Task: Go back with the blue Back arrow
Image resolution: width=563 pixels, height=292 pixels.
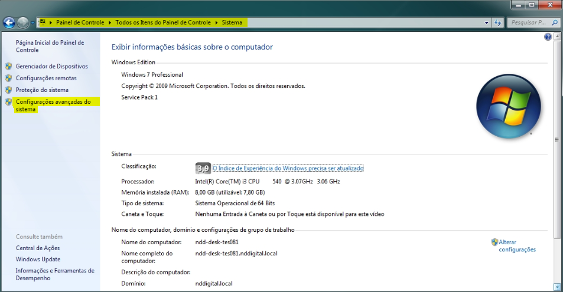Action: coord(9,22)
